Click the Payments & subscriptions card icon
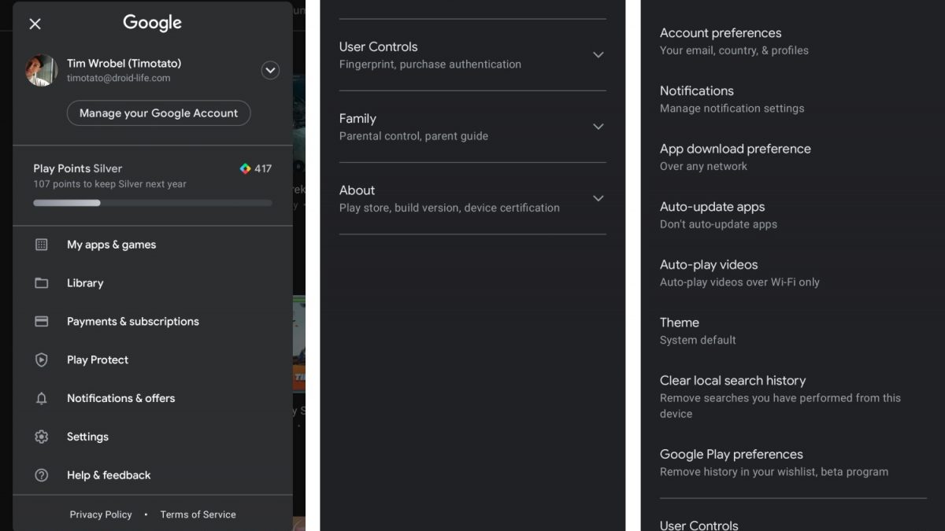 tap(42, 322)
